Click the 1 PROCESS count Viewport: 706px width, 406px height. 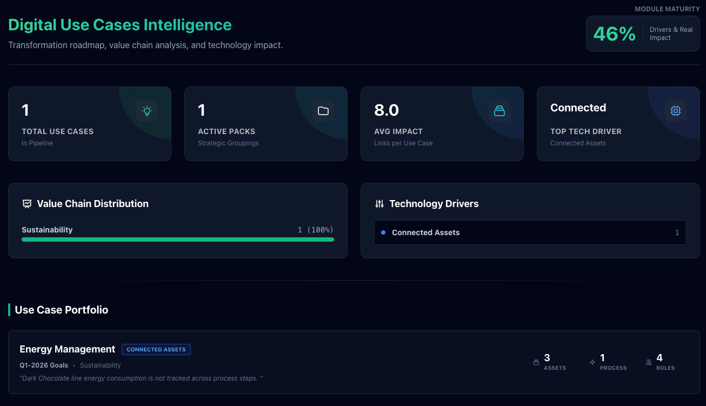(x=614, y=362)
